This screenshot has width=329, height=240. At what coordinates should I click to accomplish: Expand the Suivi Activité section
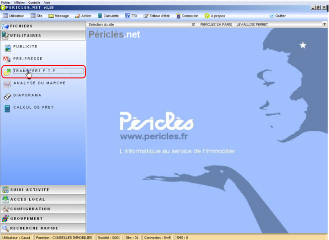(43, 190)
